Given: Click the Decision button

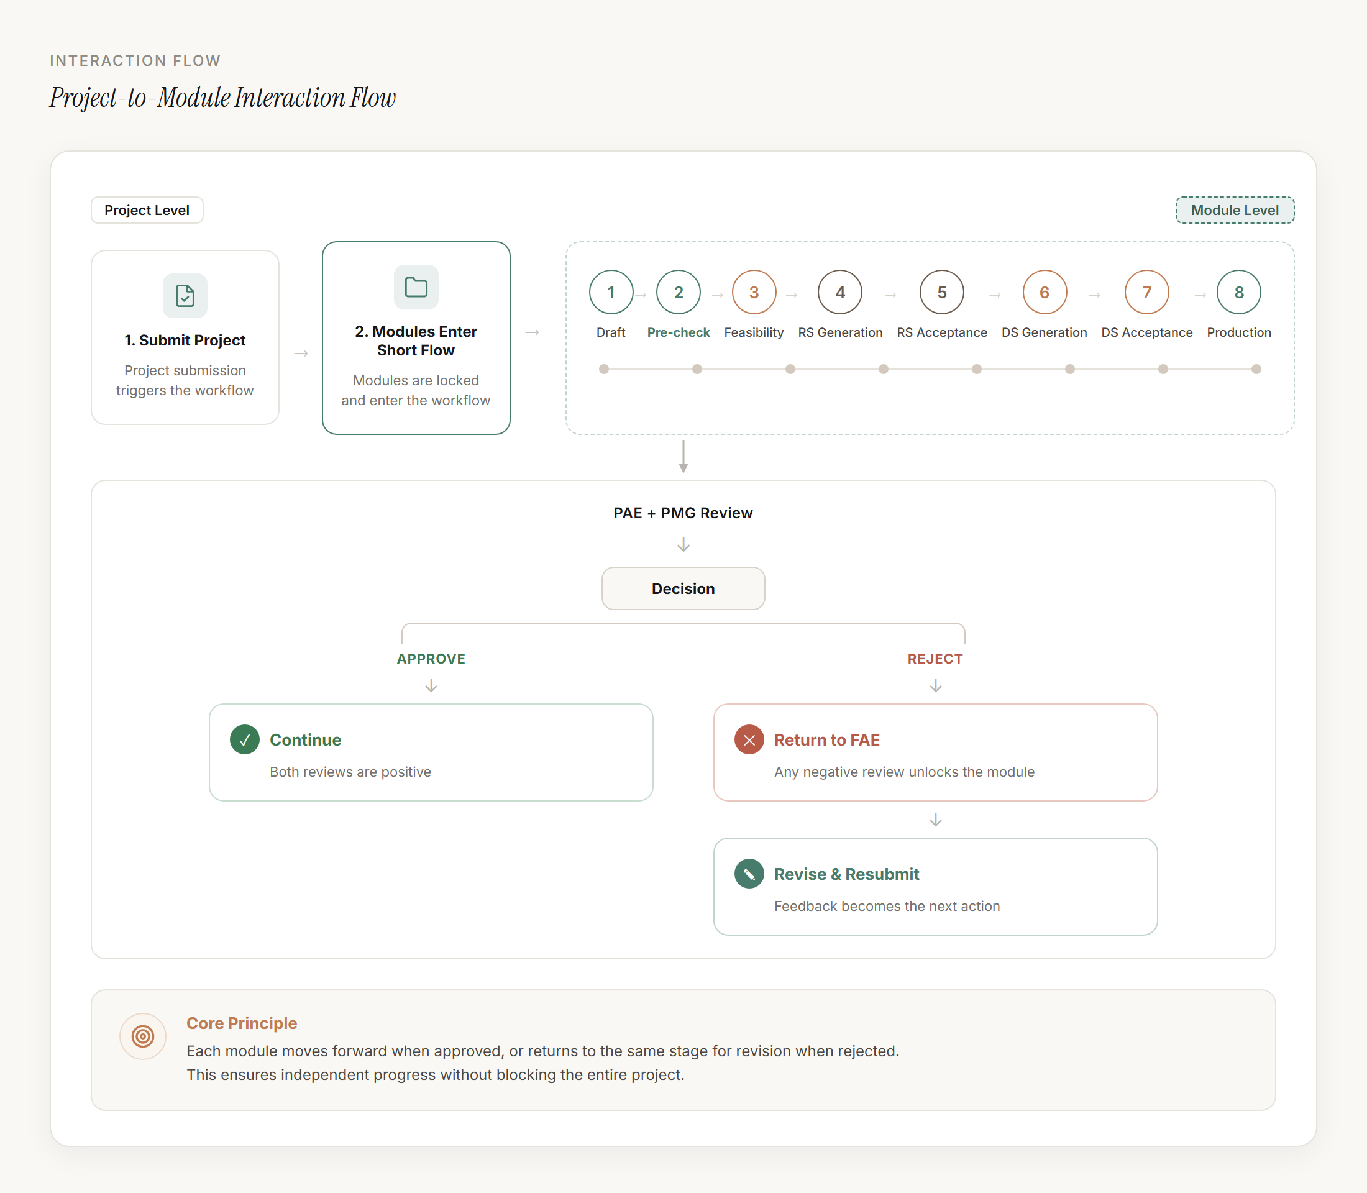Looking at the screenshot, I should coord(683,588).
